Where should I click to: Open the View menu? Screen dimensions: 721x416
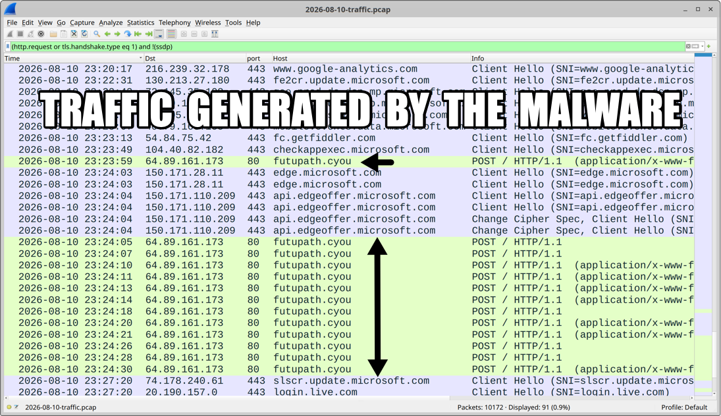[45, 22]
